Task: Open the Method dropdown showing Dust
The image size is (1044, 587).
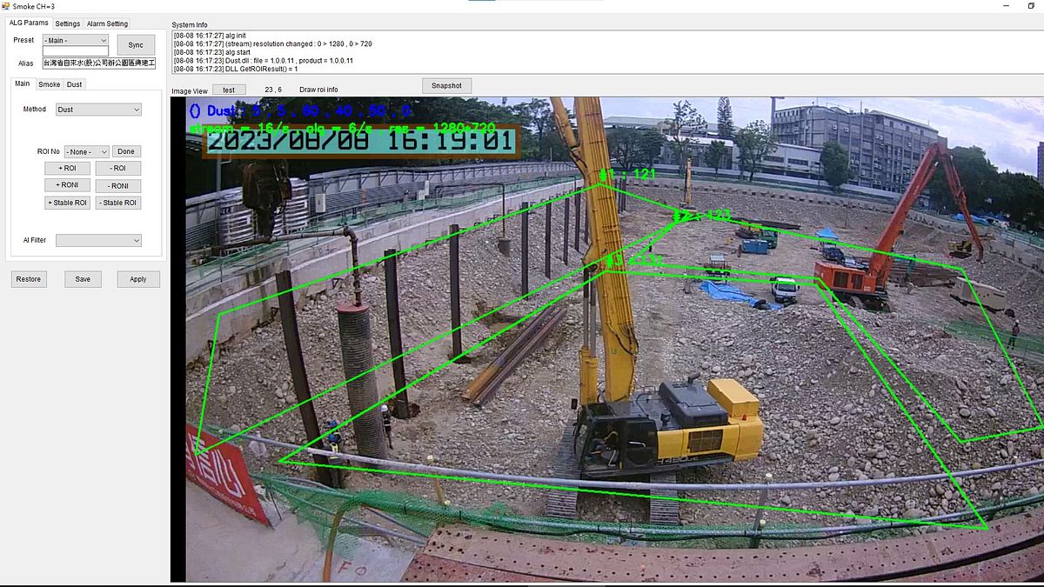Action: pos(98,109)
